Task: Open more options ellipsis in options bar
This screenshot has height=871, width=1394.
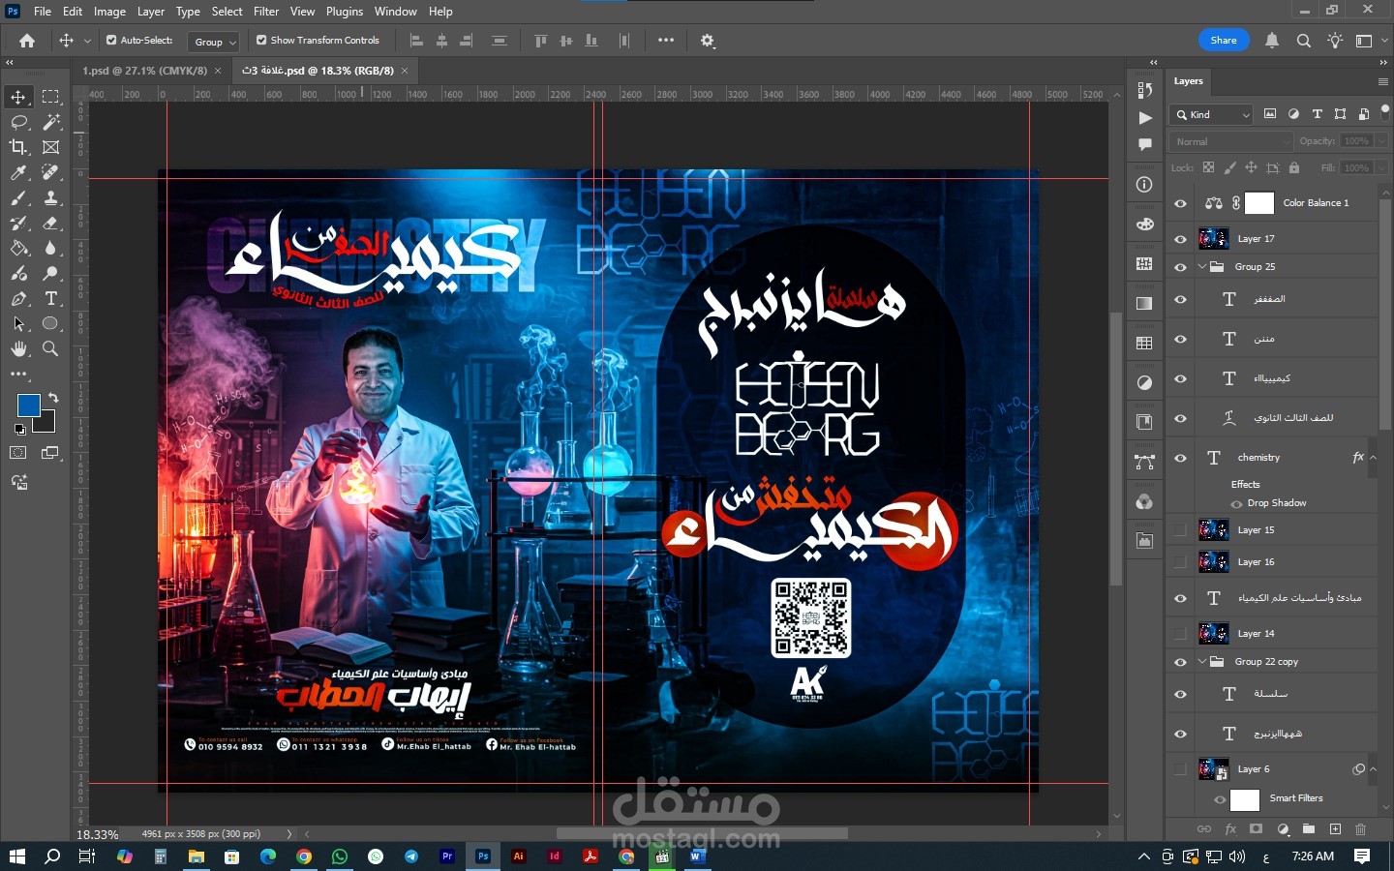Action: [x=666, y=41]
